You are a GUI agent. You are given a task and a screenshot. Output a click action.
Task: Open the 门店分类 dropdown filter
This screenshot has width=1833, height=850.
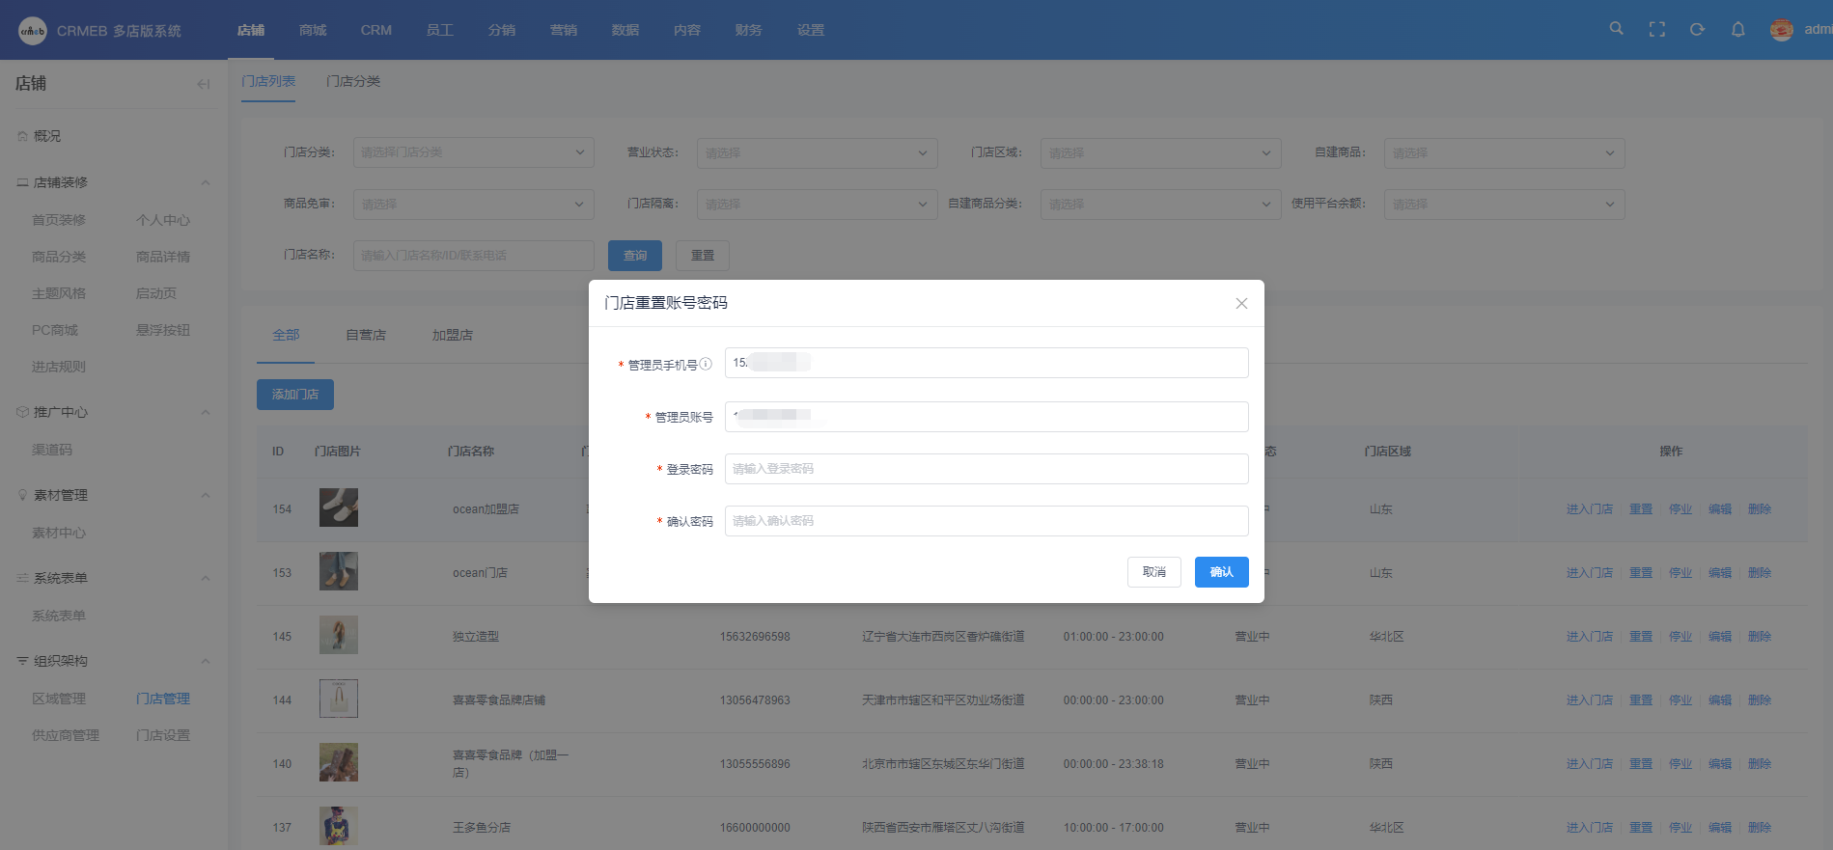(x=473, y=152)
